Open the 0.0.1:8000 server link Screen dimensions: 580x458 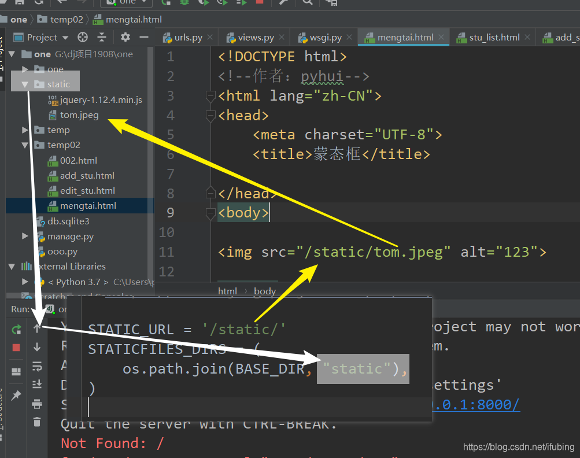(476, 405)
